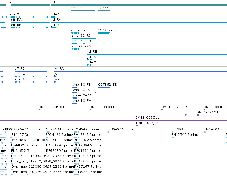Click transcript label jvl-RD

(57, 25)
